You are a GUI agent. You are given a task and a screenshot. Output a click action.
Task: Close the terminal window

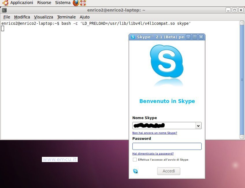pos(241,10)
